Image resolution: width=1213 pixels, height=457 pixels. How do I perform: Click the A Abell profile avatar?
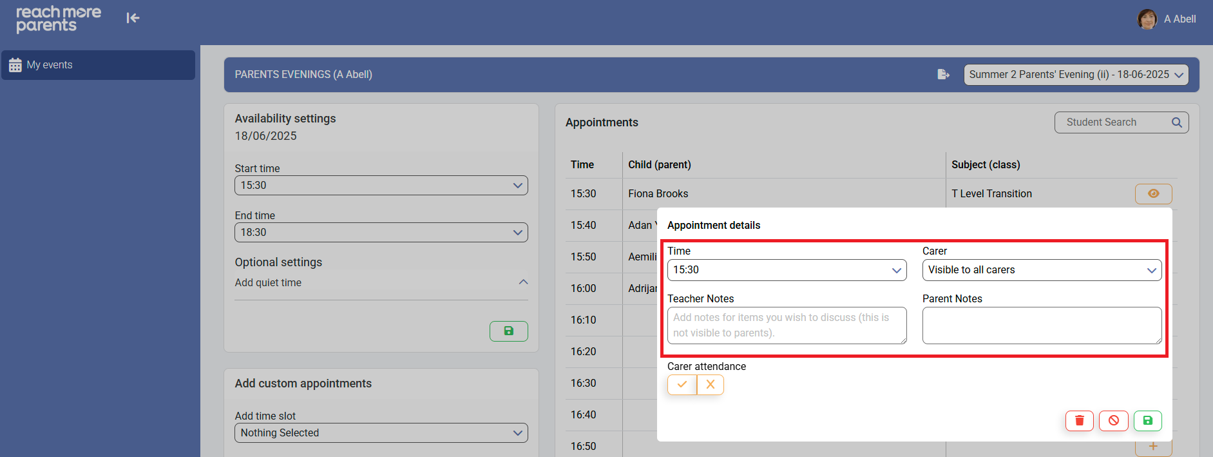1147,19
